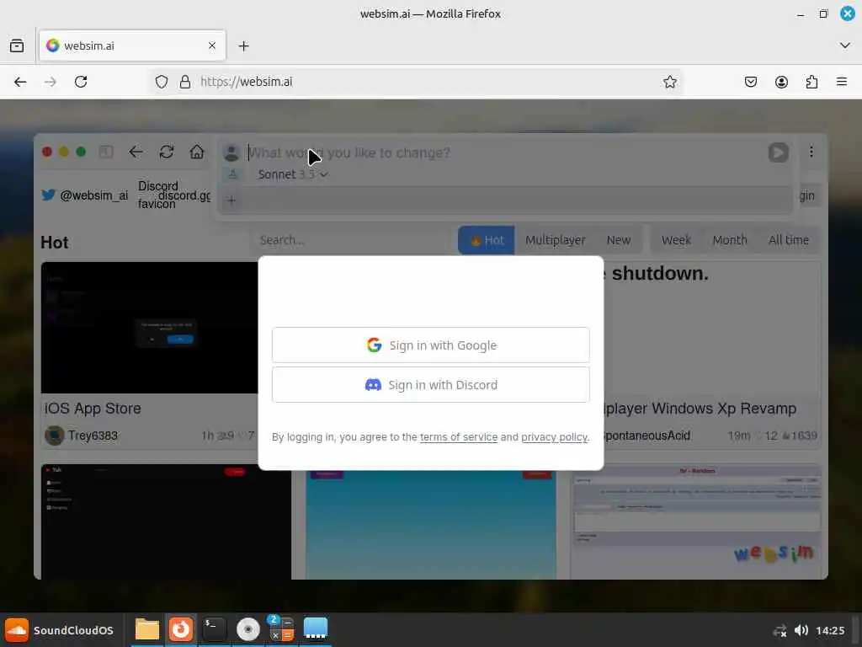Viewport: 862px width, 647px height.
Task: Click websim refresh icon
Action: point(167,152)
